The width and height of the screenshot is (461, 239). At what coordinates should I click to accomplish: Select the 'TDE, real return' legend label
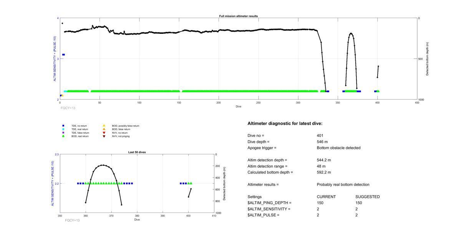coord(80,129)
